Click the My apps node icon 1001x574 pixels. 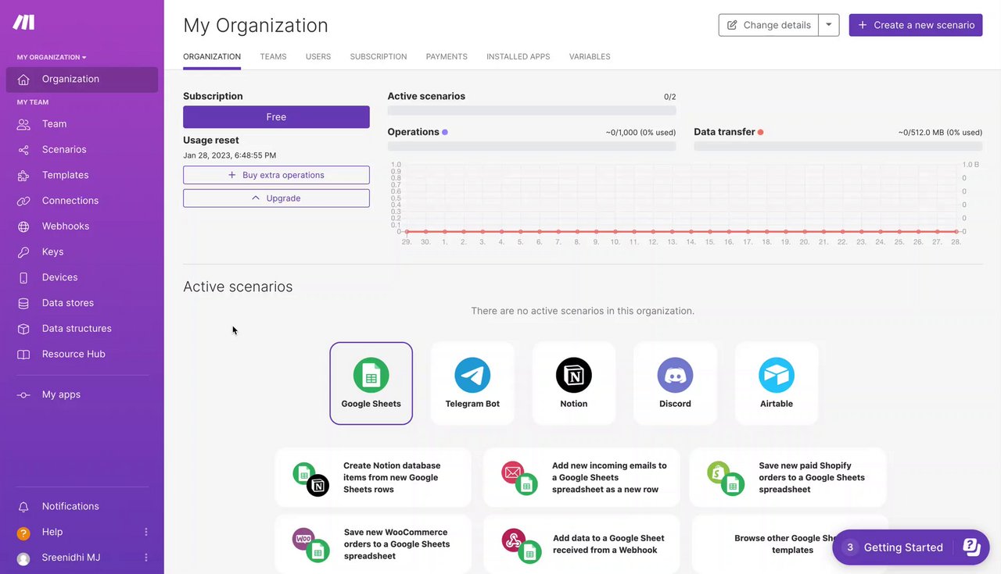click(23, 395)
